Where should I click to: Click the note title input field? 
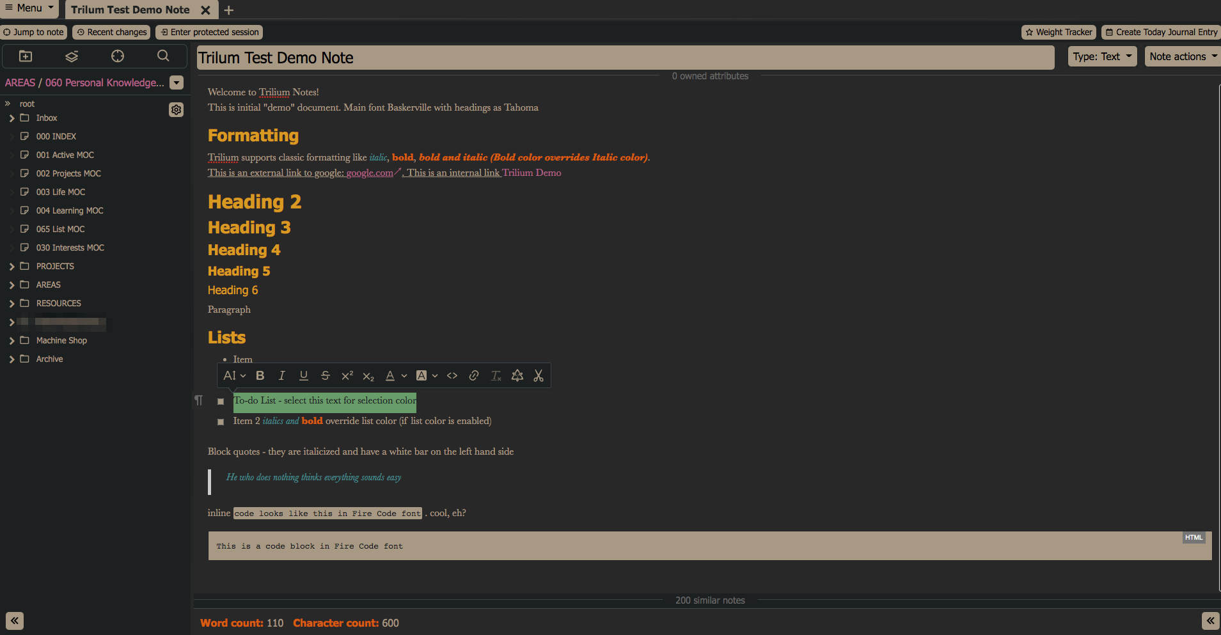pyautogui.click(x=624, y=58)
